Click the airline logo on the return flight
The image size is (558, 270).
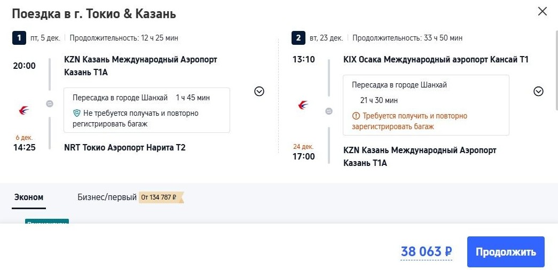pyautogui.click(x=303, y=105)
